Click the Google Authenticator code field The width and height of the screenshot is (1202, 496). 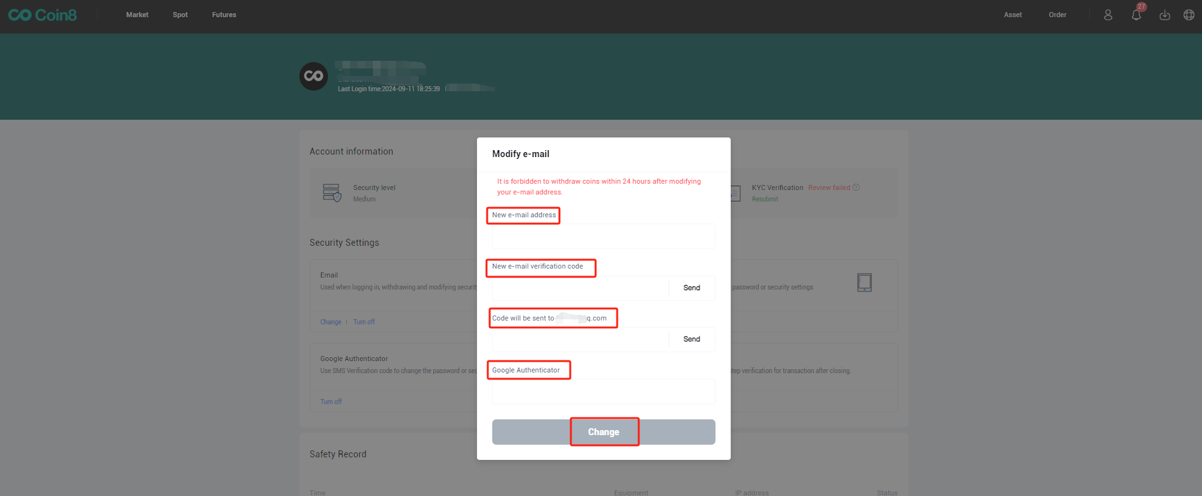pyautogui.click(x=603, y=392)
